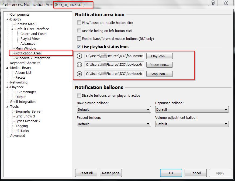Click the Apply button
This screenshot has width=235, height=181.
coord(220,173)
